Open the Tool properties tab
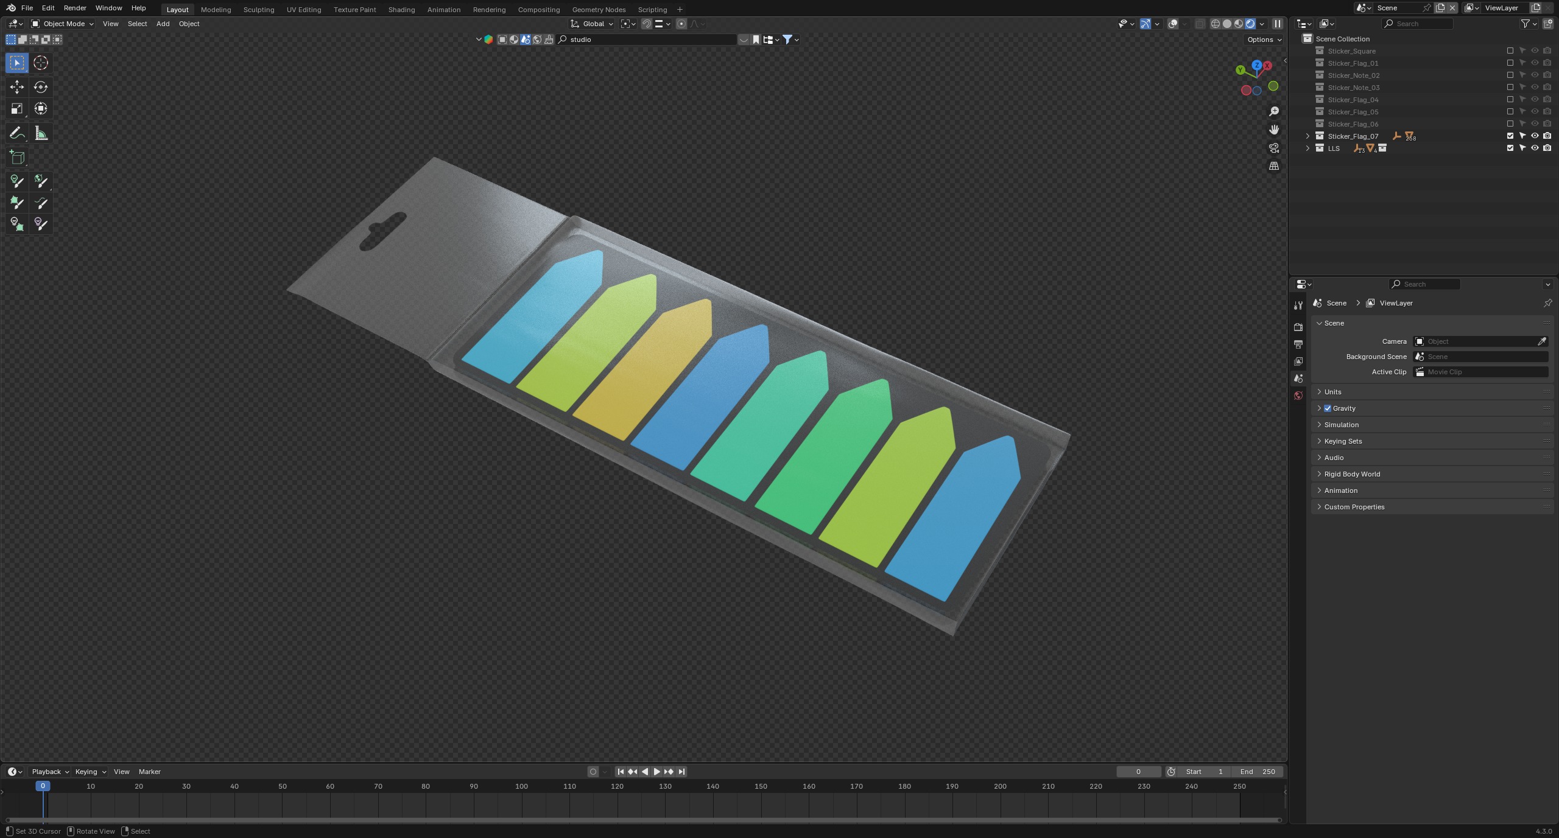1559x838 pixels. 1298,305
